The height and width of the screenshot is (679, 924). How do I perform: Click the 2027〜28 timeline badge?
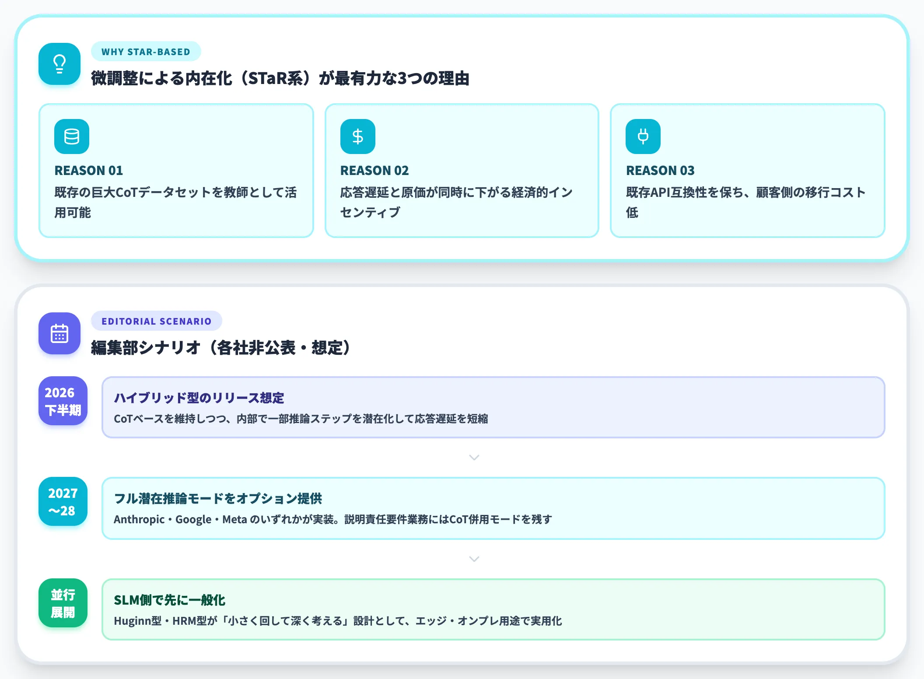pyautogui.click(x=63, y=501)
